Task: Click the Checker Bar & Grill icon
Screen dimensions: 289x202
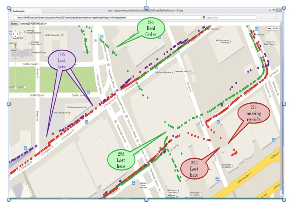Action: pos(69,113)
